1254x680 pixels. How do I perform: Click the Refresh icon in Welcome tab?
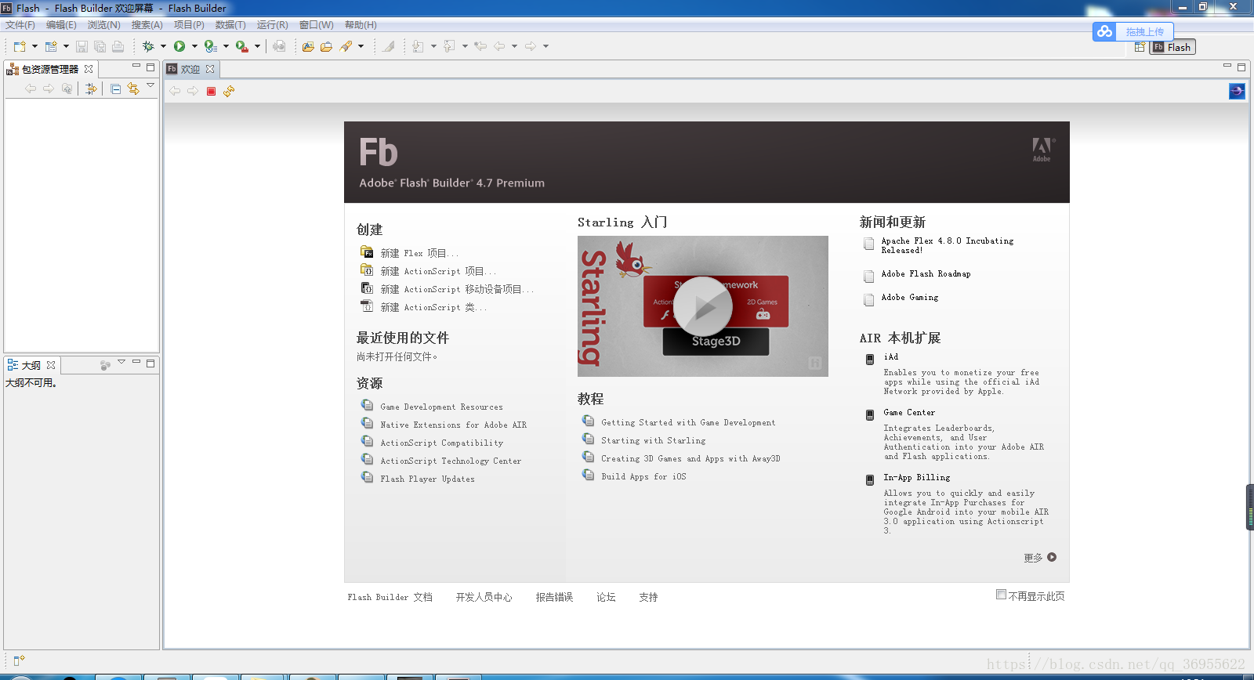coord(229,91)
